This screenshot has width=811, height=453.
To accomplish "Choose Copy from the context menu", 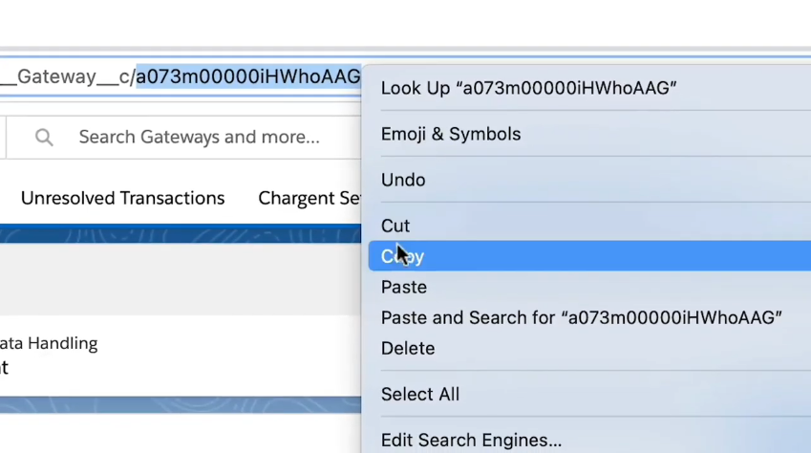I will [x=403, y=256].
